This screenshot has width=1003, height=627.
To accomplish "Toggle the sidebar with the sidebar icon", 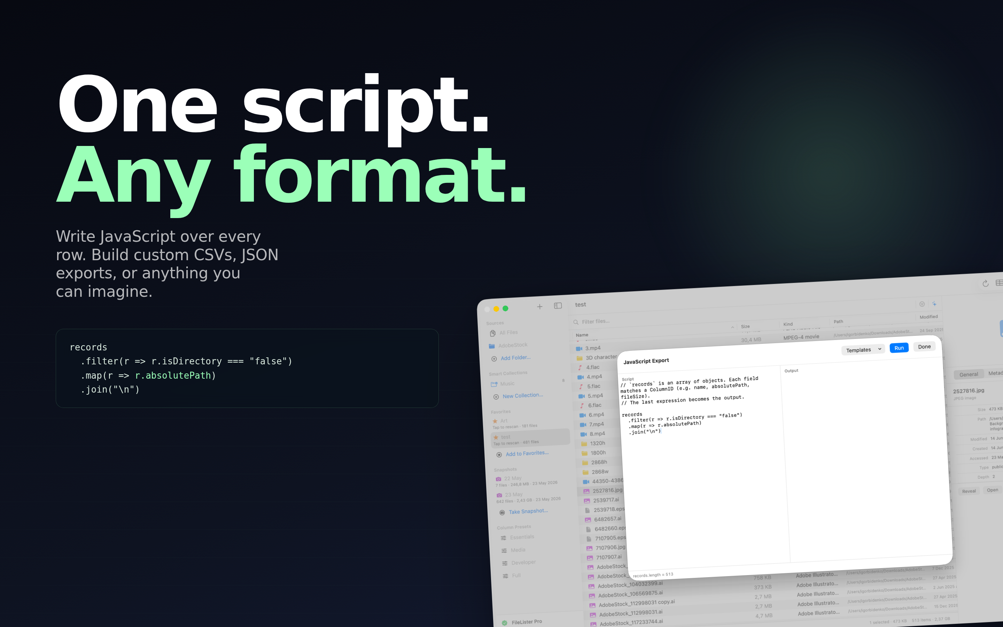I will click(x=558, y=306).
